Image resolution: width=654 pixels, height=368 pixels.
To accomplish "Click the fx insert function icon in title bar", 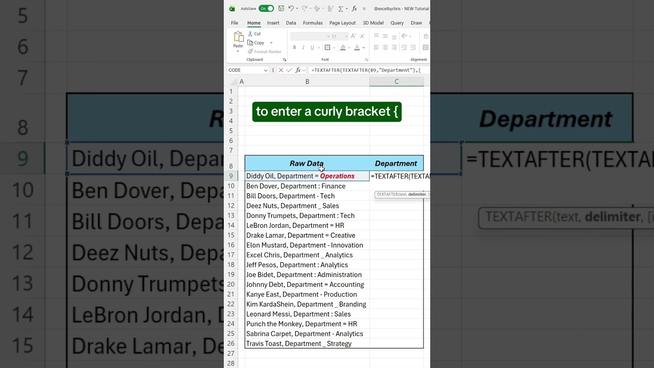I will (355, 9).
